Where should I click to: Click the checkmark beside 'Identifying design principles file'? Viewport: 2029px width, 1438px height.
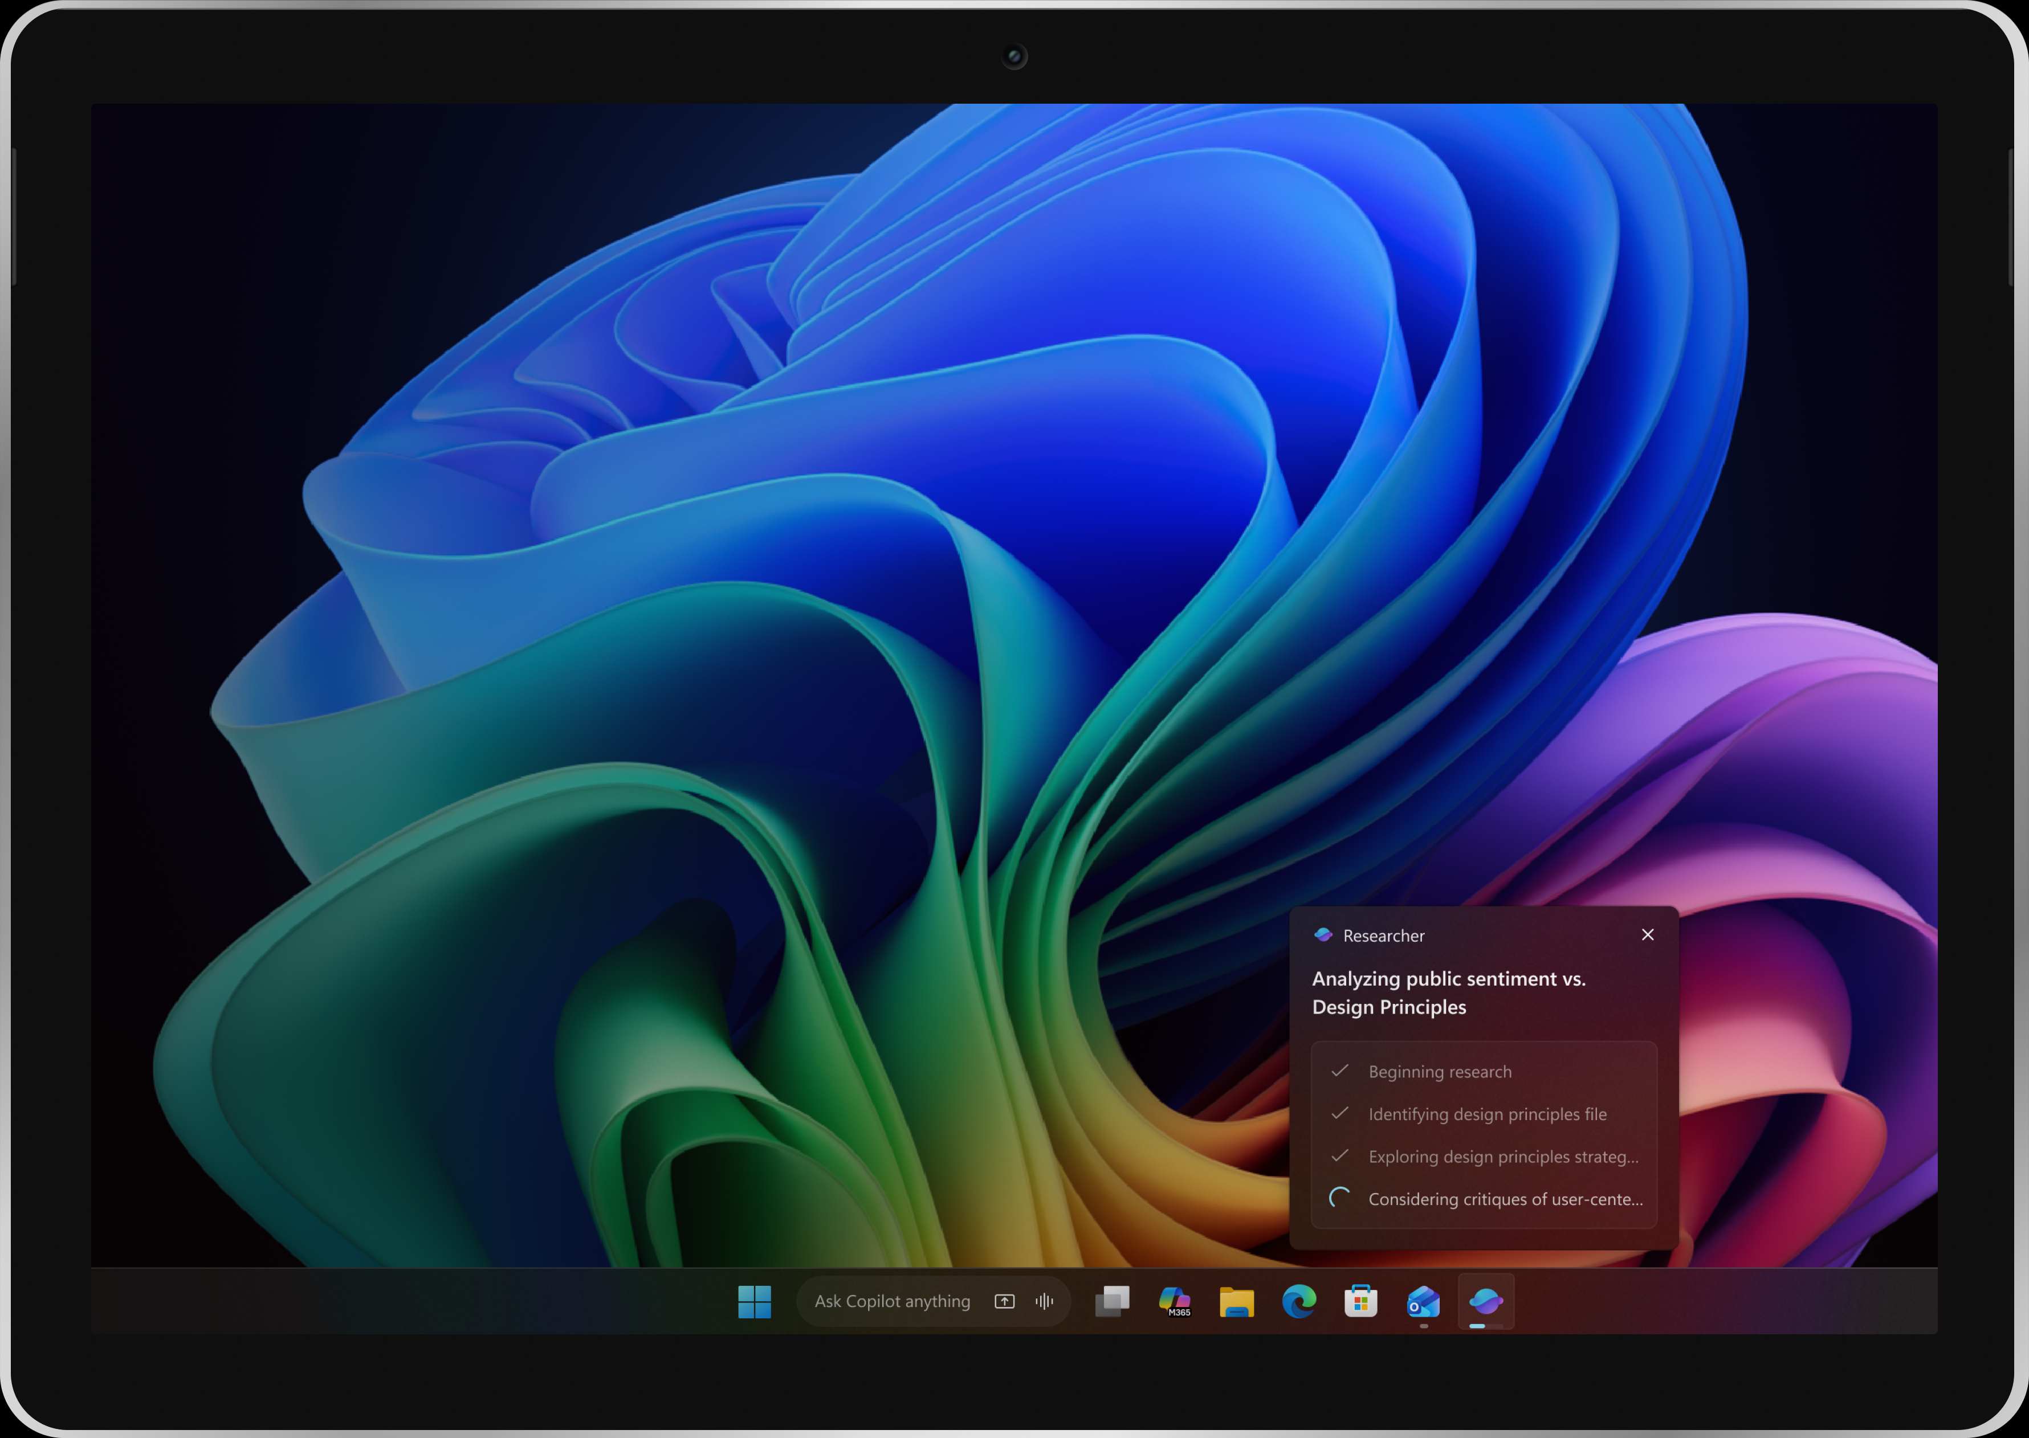click(x=1340, y=1114)
